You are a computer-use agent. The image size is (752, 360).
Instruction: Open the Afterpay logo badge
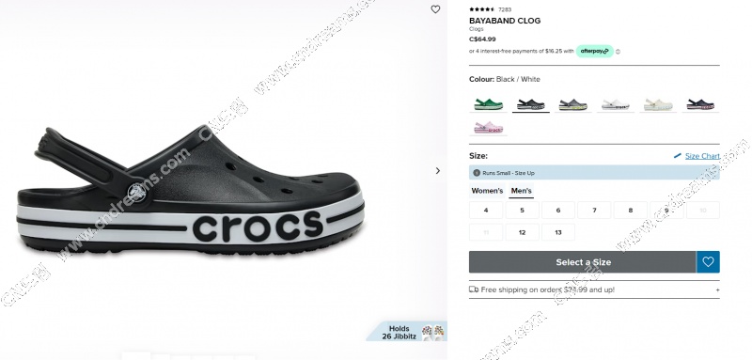pos(595,52)
